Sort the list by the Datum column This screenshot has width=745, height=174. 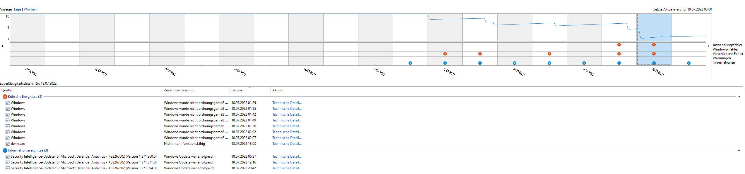(250, 90)
